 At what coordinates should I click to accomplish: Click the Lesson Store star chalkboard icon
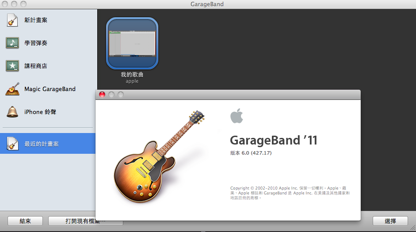(12, 66)
